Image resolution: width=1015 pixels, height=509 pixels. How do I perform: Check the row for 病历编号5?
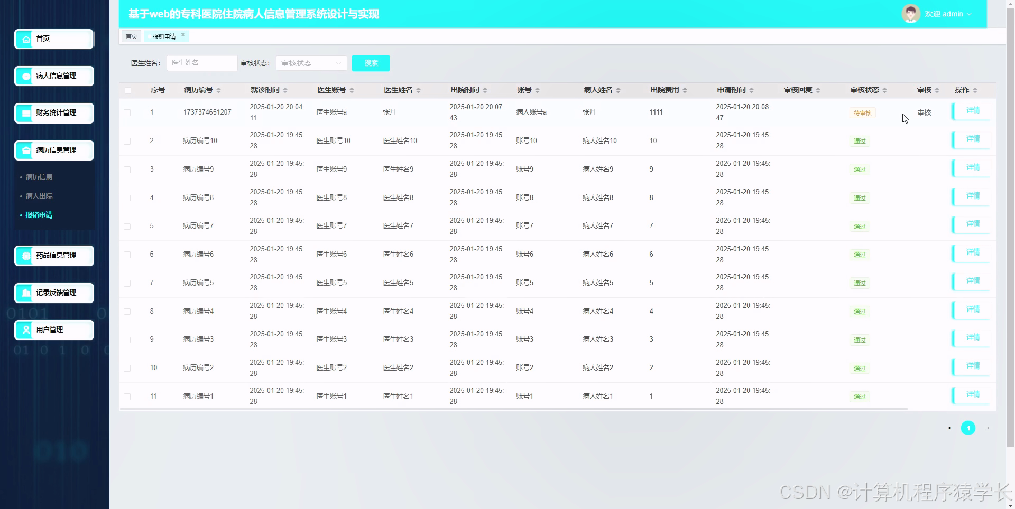(x=127, y=283)
